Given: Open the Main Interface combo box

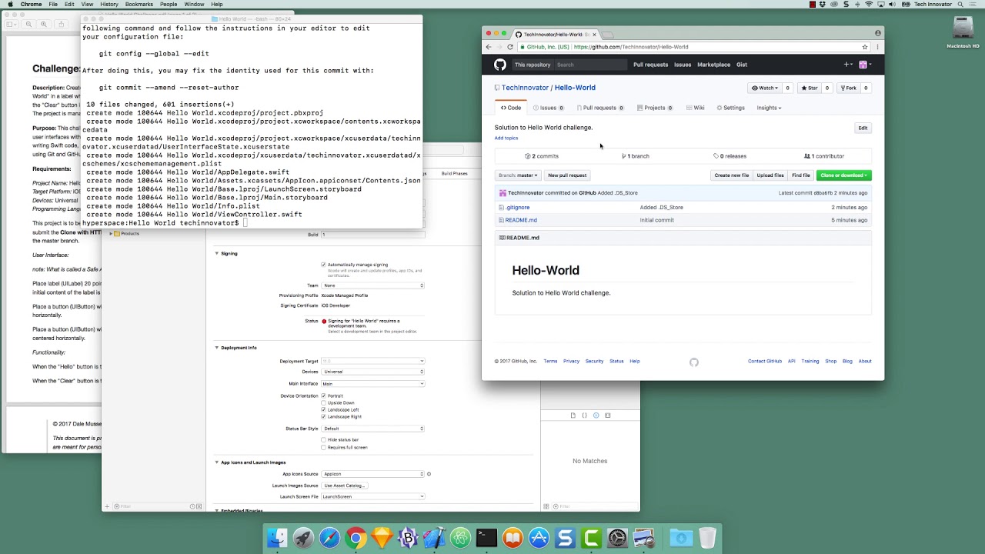Looking at the screenshot, I should click(x=373, y=383).
